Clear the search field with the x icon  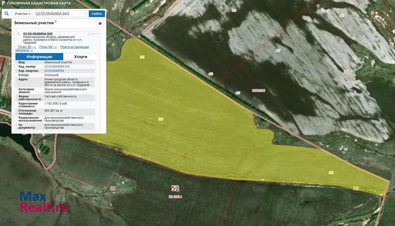tap(86, 14)
